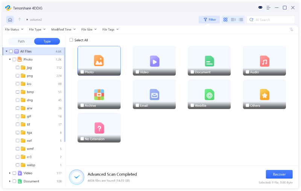Open the Document category icon
The width and height of the screenshot is (301, 191).
pos(209,61)
